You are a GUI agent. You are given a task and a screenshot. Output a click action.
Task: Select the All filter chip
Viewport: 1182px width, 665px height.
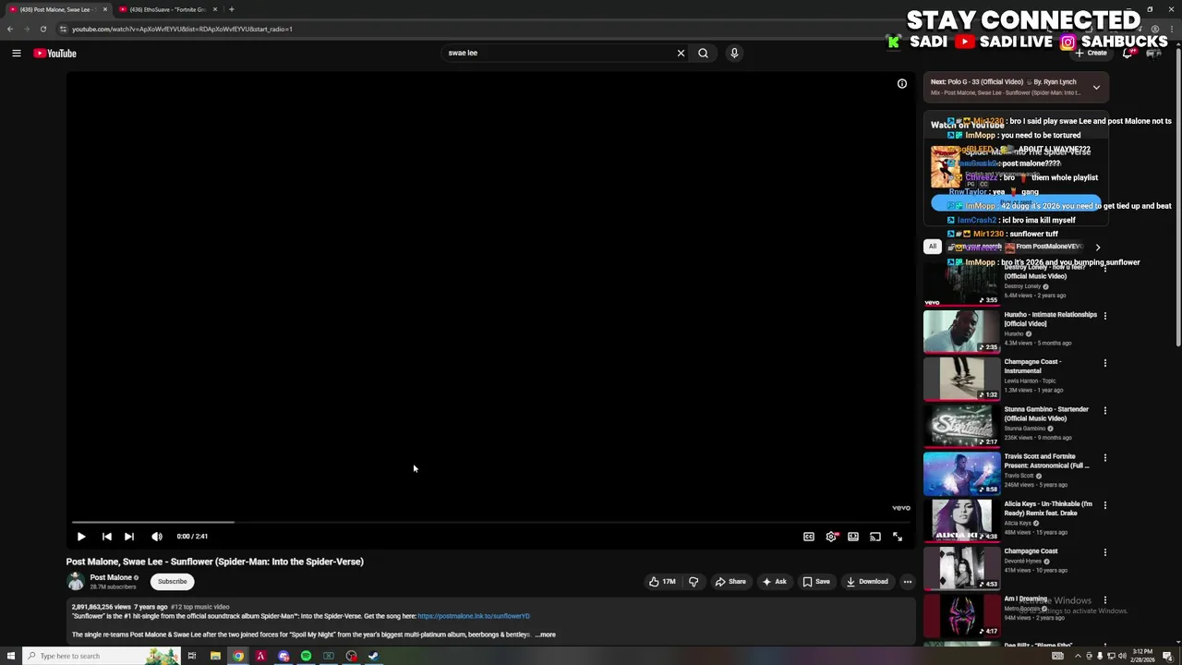coord(933,247)
